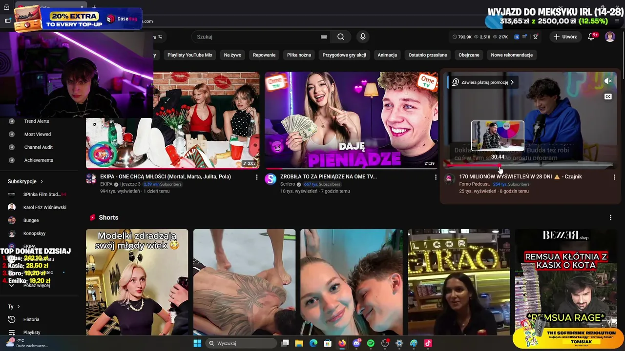Click the list icon next to the IQ badge
This screenshot has width=625, height=351.
pyautogui.click(x=525, y=37)
